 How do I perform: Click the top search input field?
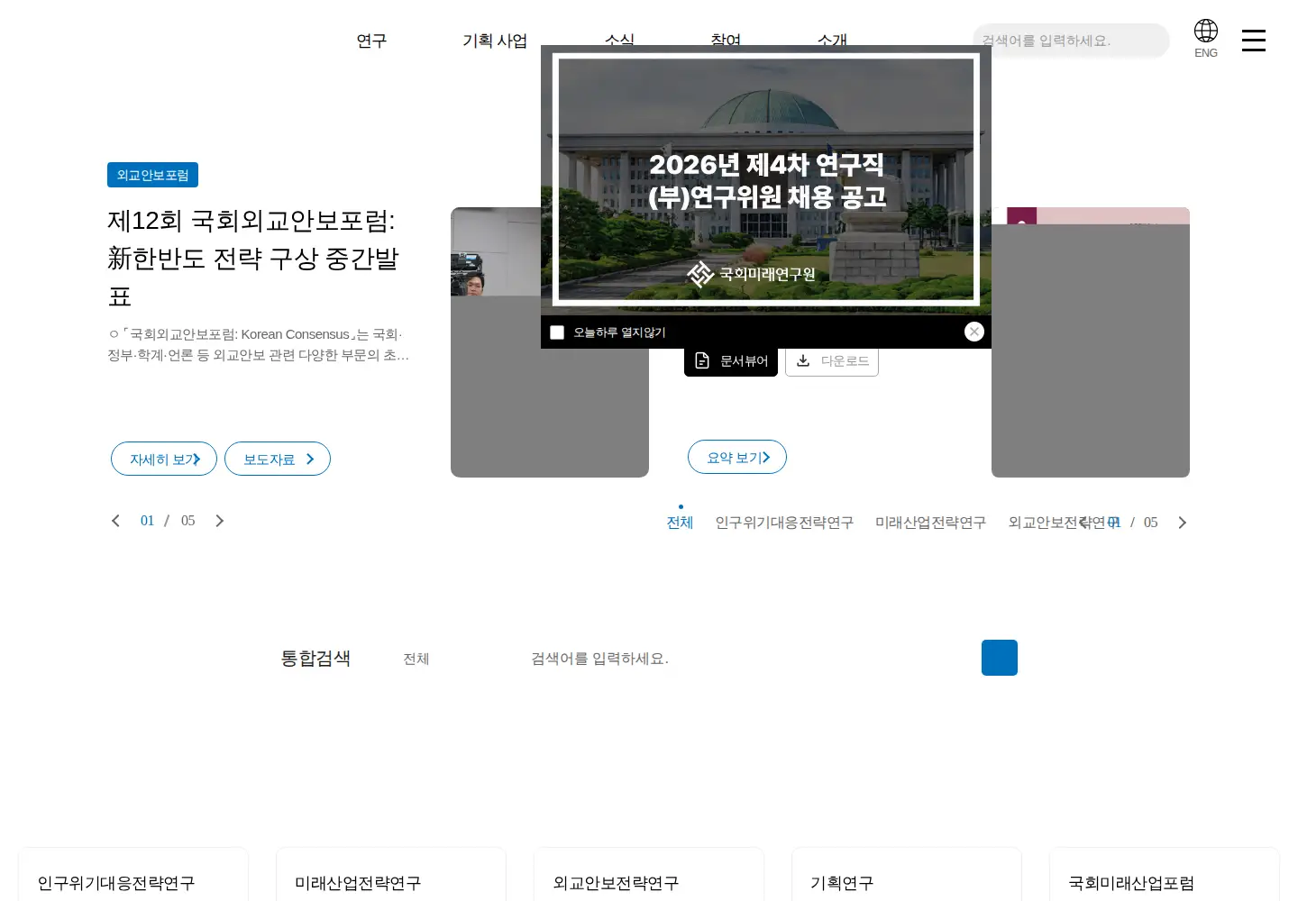click(x=1071, y=41)
